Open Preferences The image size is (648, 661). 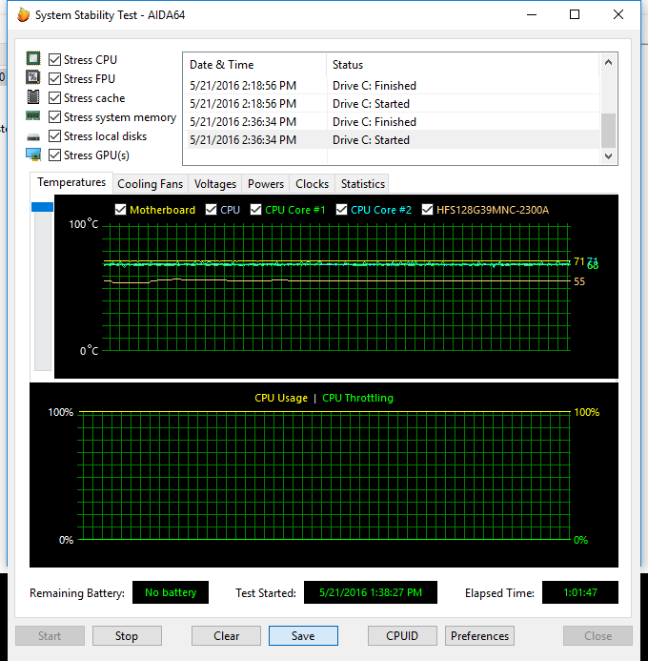click(479, 635)
